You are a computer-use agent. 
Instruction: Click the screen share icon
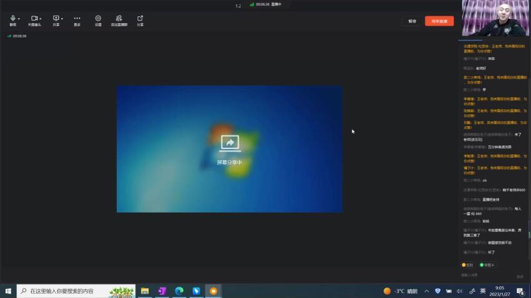click(56, 18)
